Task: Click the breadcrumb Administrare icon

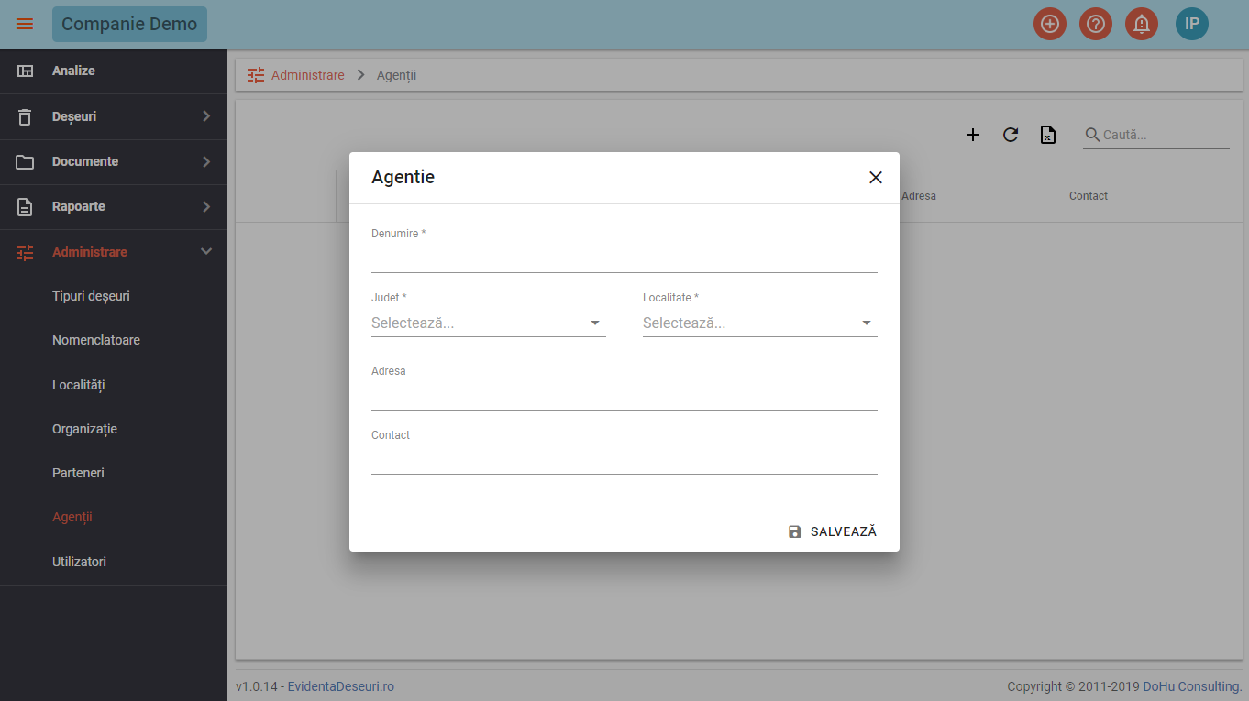Action: point(256,75)
